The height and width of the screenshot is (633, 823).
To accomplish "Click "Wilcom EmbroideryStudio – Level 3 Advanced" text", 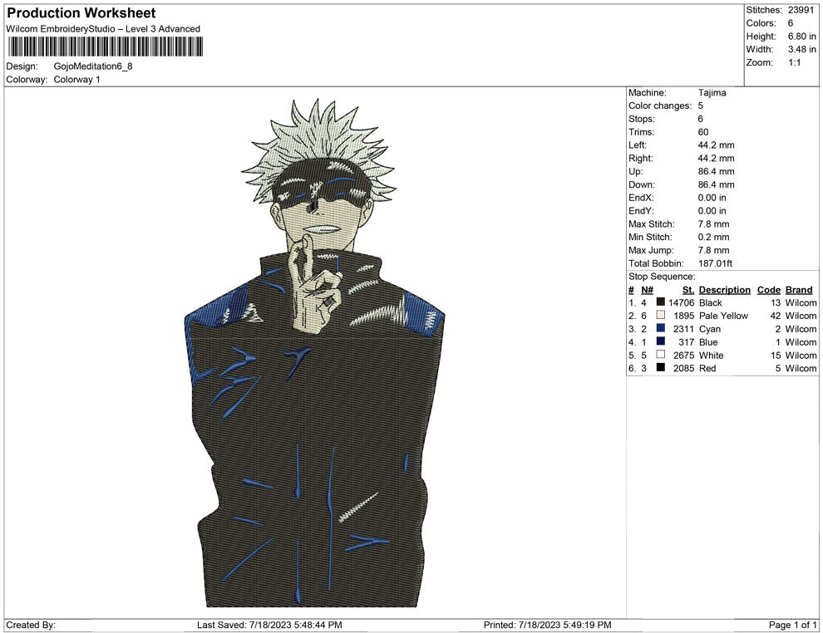I will click(103, 29).
